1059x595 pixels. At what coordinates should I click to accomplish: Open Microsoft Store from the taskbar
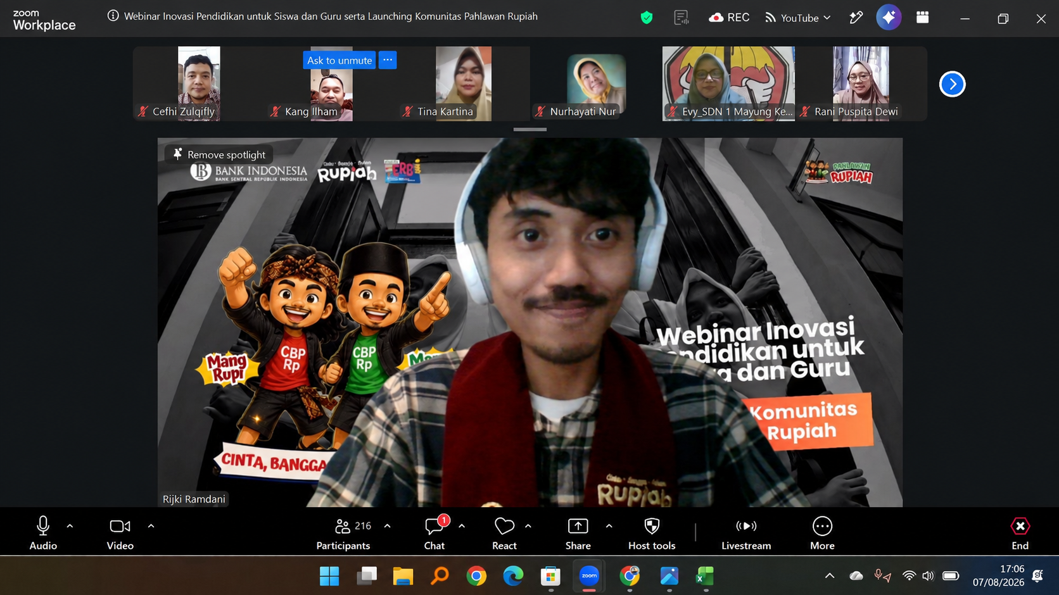(550, 576)
